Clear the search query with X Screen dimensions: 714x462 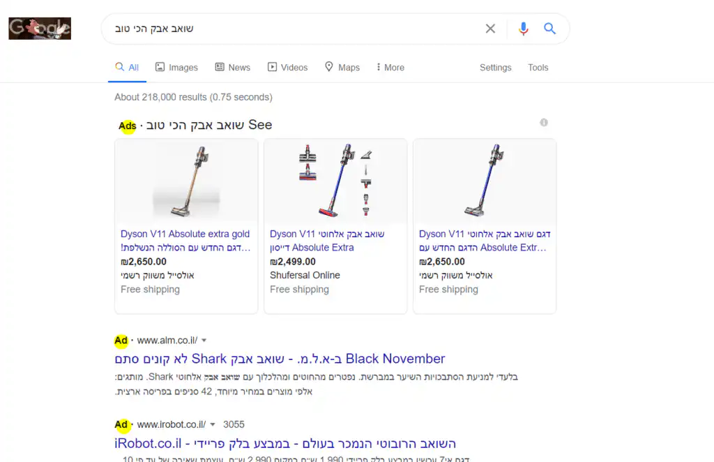[490, 29]
